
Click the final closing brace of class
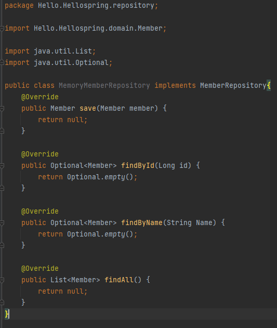(7, 314)
